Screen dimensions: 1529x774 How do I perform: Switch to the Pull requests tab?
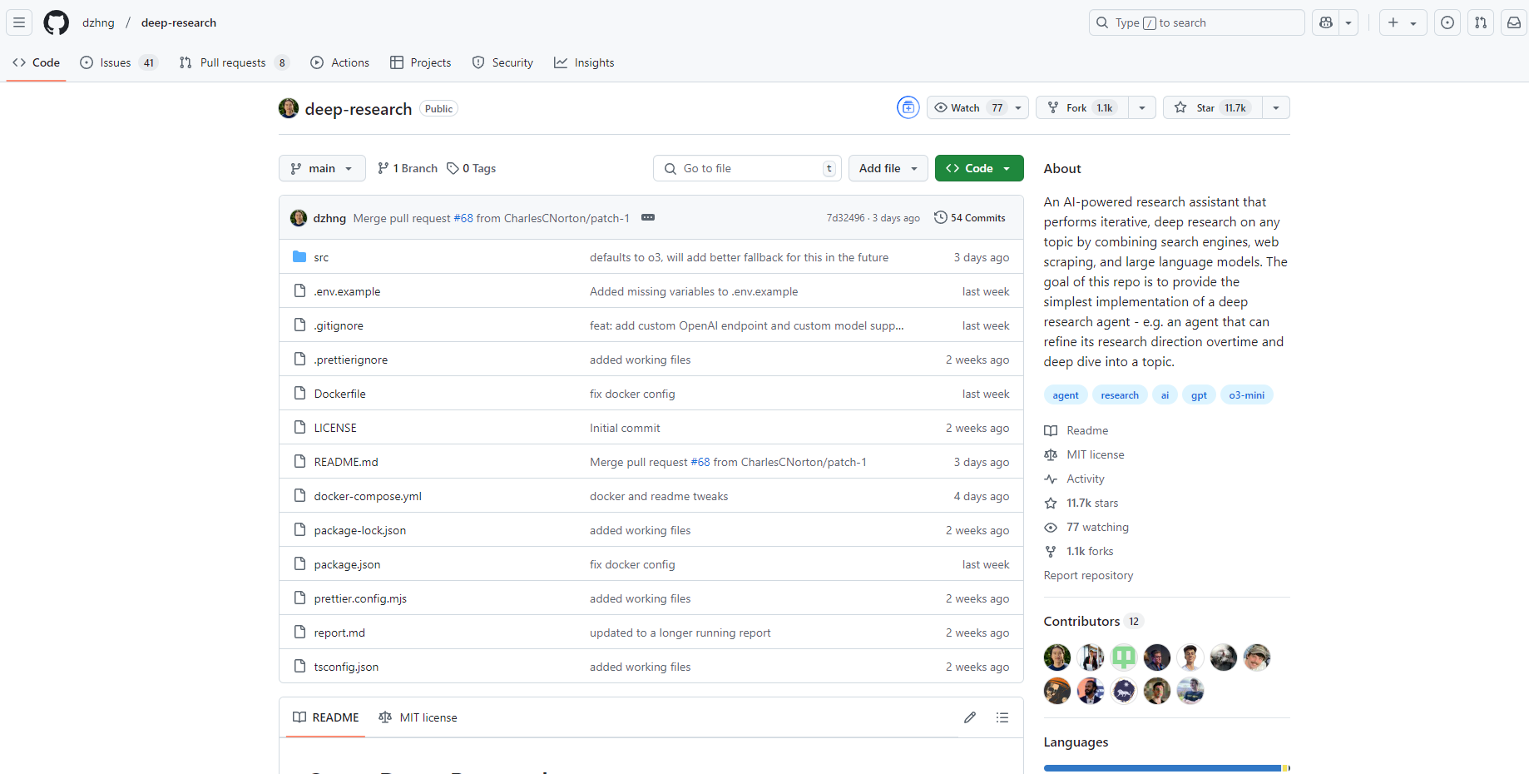(234, 62)
